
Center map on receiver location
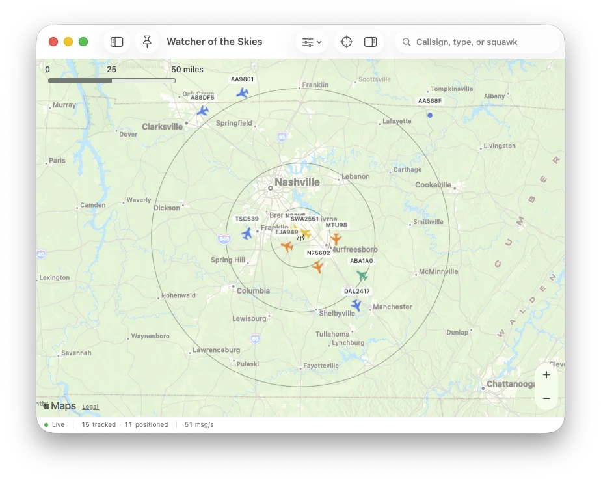347,42
